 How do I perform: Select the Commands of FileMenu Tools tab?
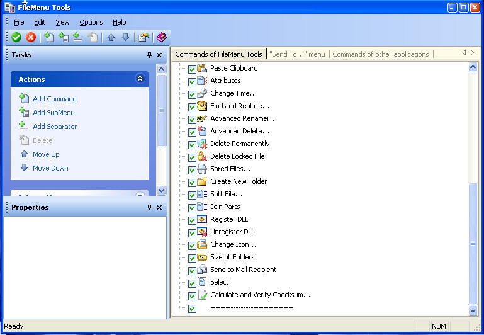(x=218, y=54)
